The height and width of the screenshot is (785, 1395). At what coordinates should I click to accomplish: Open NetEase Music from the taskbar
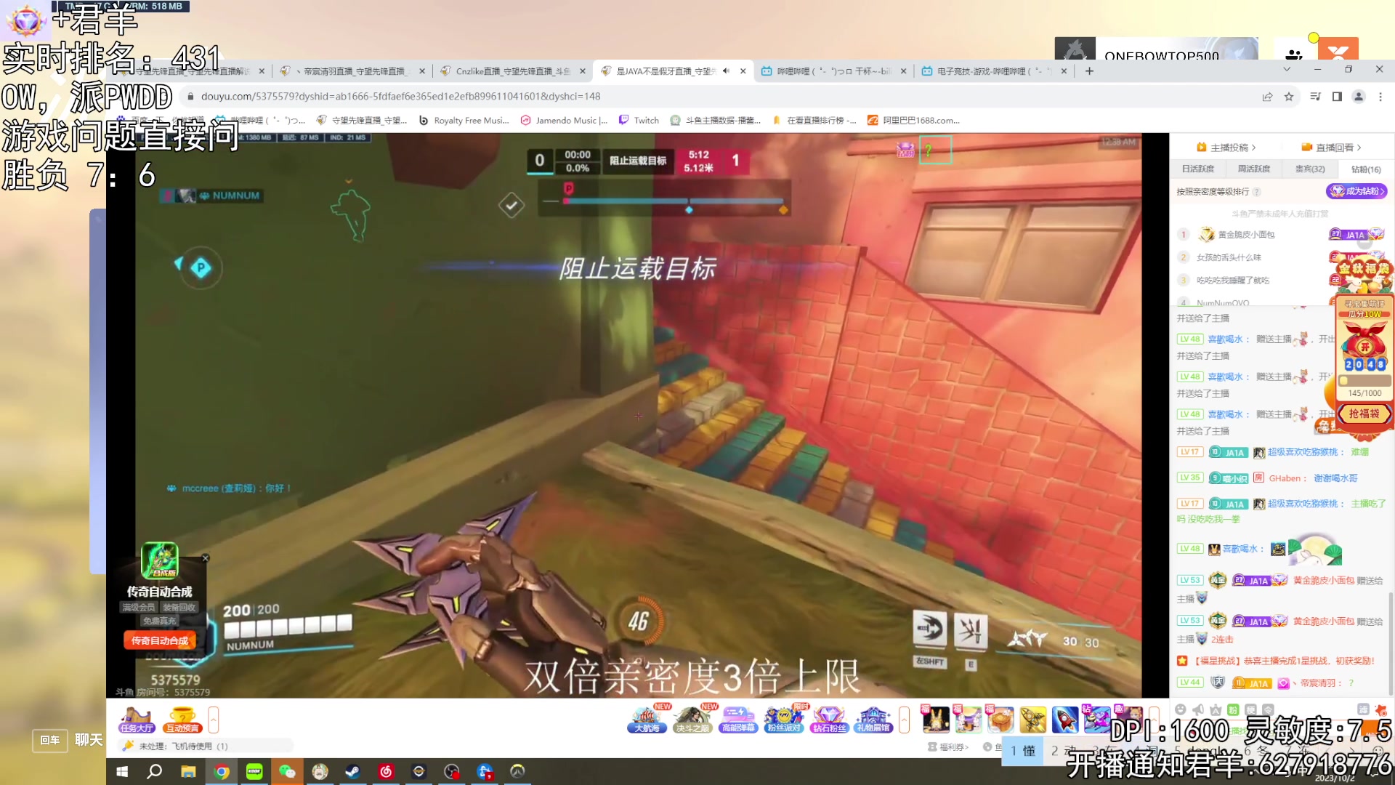(x=386, y=771)
